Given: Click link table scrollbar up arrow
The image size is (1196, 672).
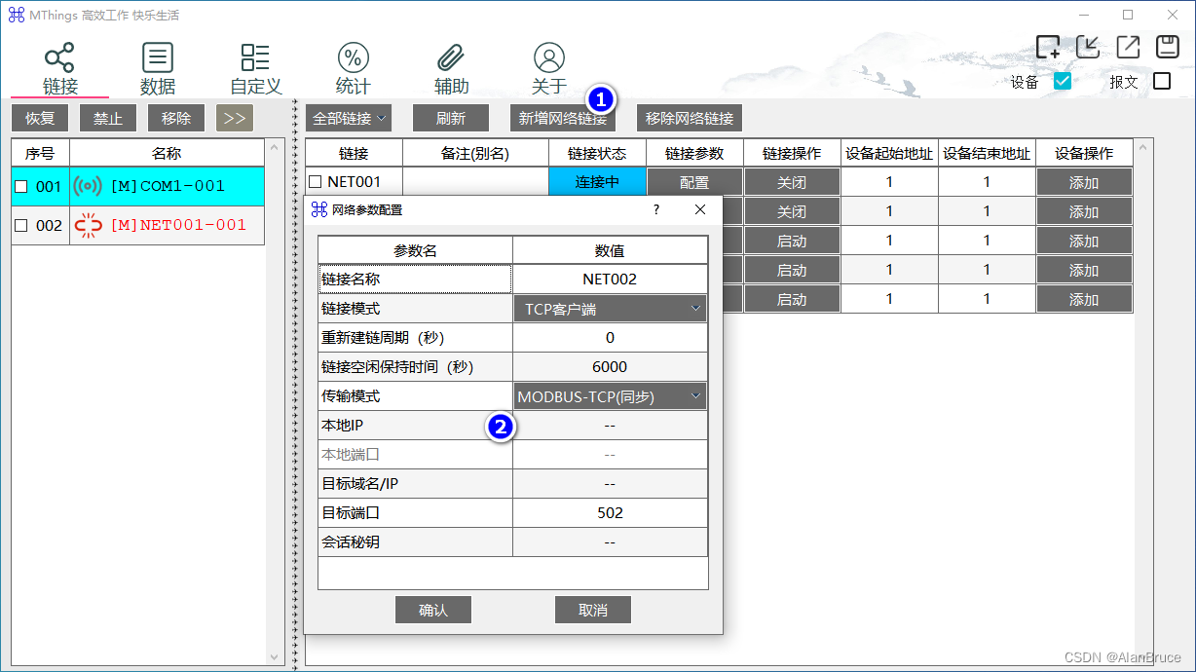Looking at the screenshot, I should [x=1143, y=147].
